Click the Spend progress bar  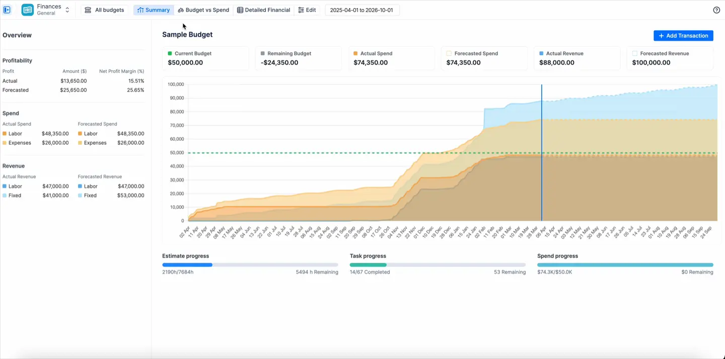pyautogui.click(x=625, y=265)
